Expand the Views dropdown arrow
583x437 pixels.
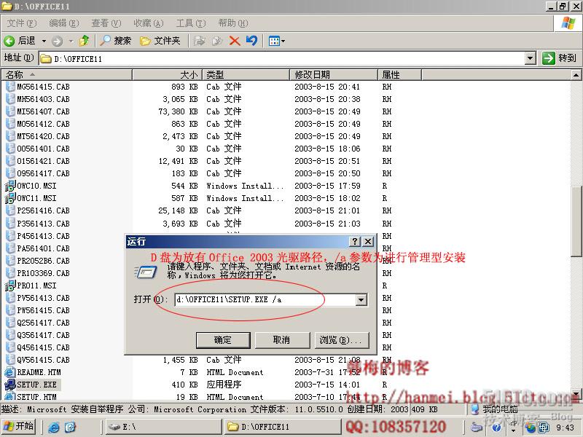point(283,41)
